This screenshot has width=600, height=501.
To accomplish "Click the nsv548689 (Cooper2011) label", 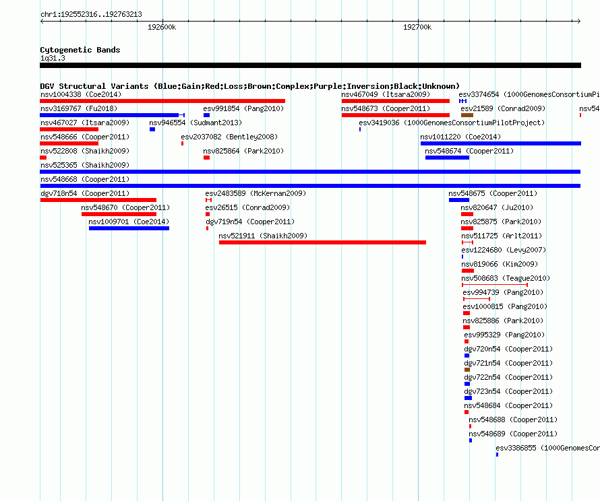I will [513, 434].
